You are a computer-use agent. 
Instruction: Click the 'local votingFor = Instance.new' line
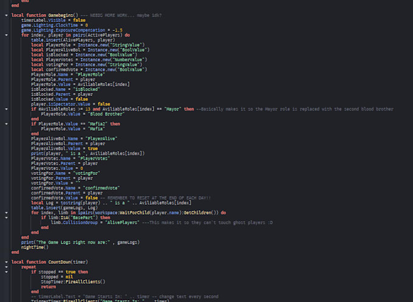86,64
